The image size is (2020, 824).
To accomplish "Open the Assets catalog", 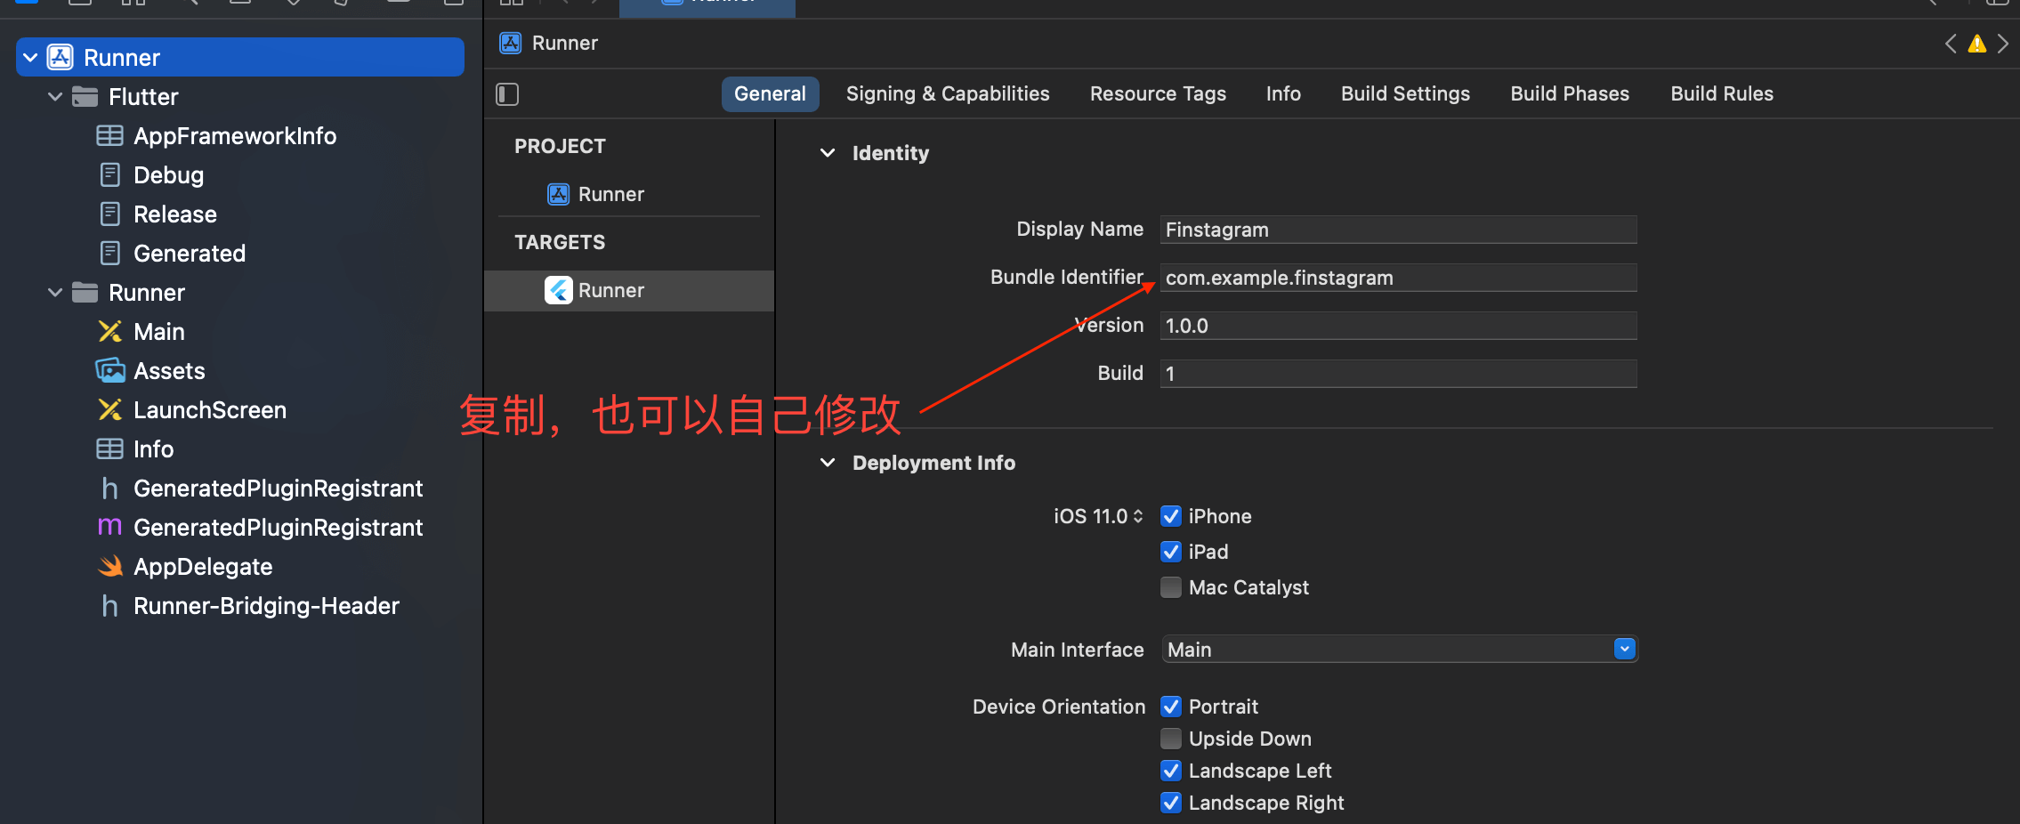I will [x=168, y=371].
